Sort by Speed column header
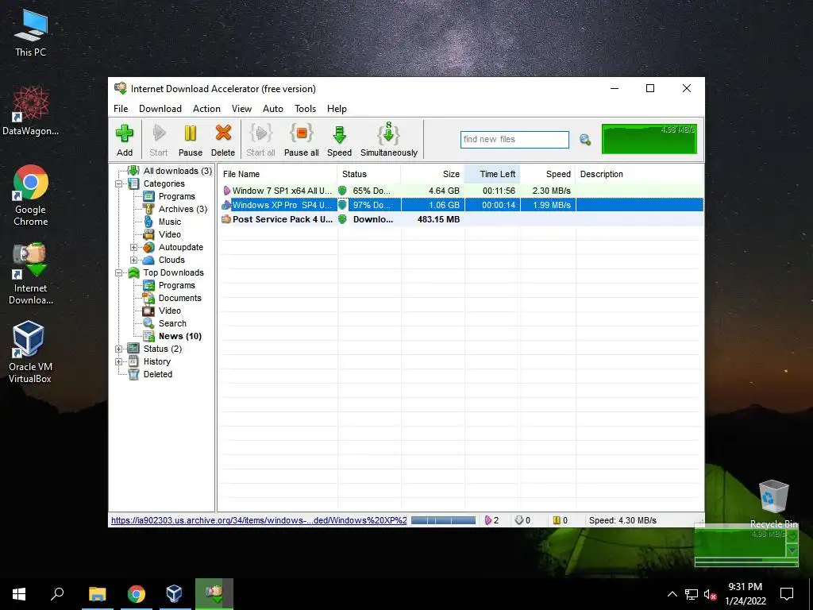 click(548, 174)
